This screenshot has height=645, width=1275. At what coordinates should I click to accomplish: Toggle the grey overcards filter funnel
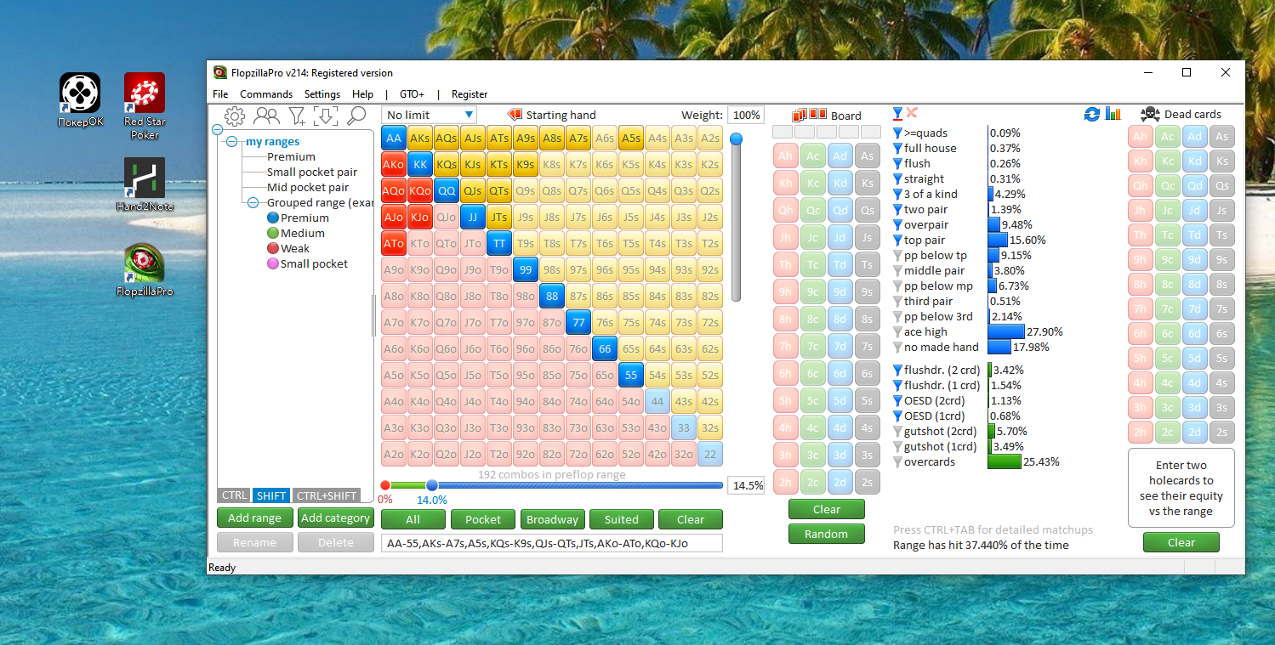pyautogui.click(x=897, y=462)
